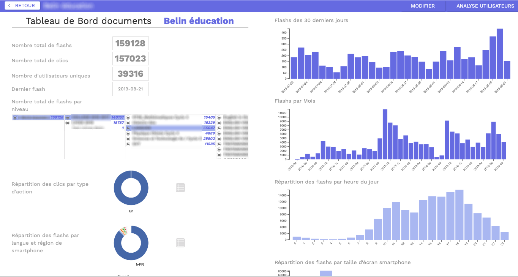
Task: Click the folder icon on the 65047 row
Action: tap(128, 128)
